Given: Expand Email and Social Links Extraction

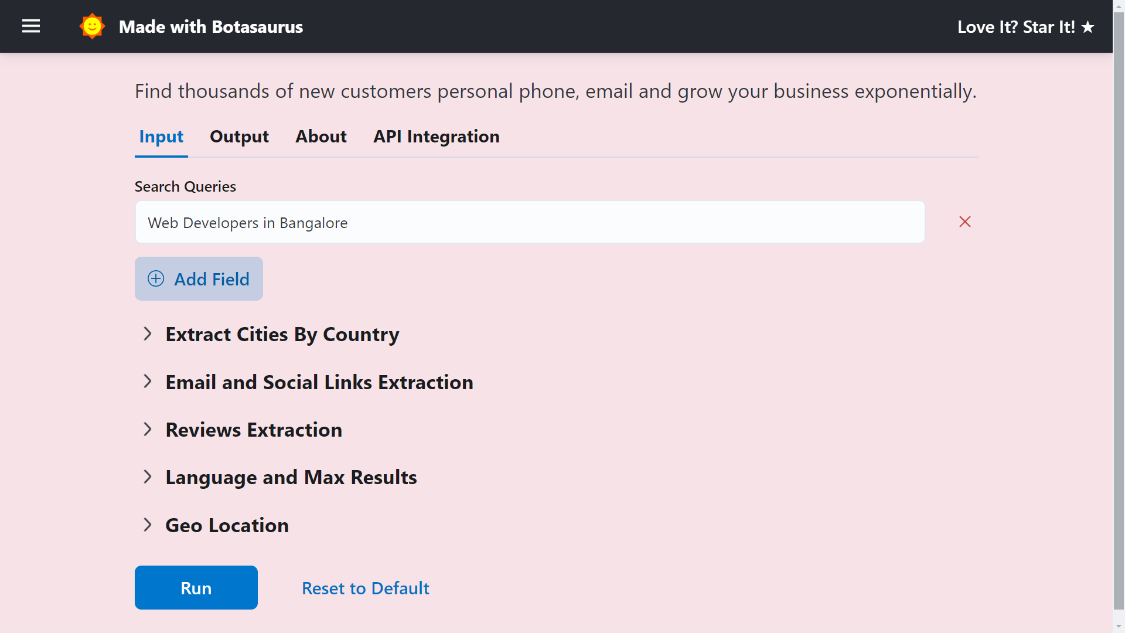Looking at the screenshot, I should tap(308, 382).
